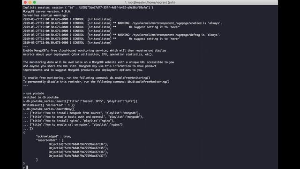Click the ObjectId ending in 37c35
The width and height of the screenshot is (300, 169).
(78, 148)
